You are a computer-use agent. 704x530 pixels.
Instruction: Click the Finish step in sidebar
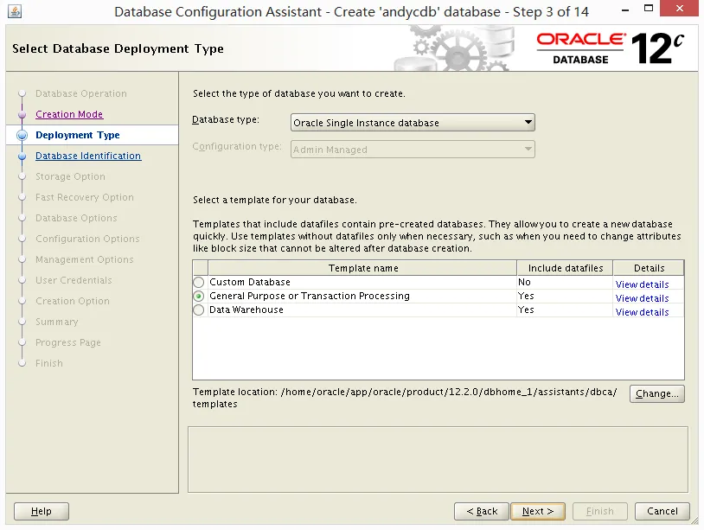tap(49, 363)
